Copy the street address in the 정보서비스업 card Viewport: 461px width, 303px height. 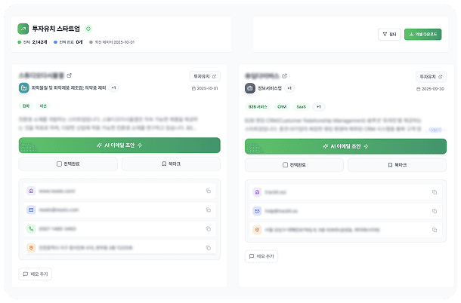[x=435, y=230]
